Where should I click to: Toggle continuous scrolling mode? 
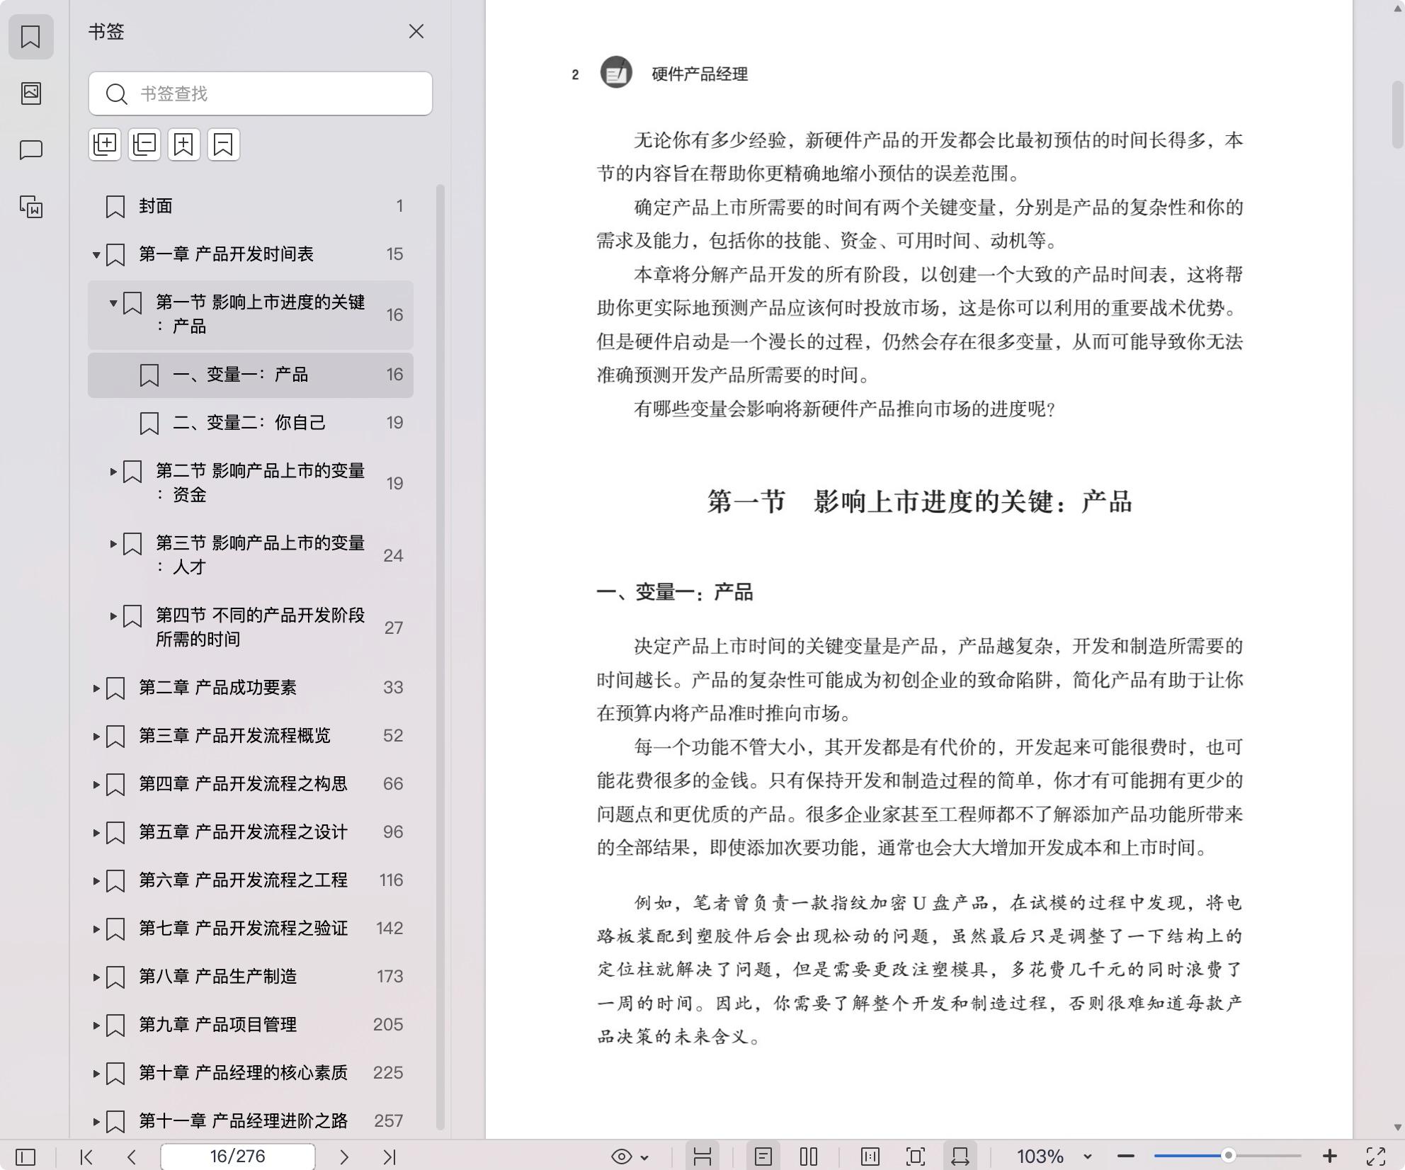[x=702, y=1157]
